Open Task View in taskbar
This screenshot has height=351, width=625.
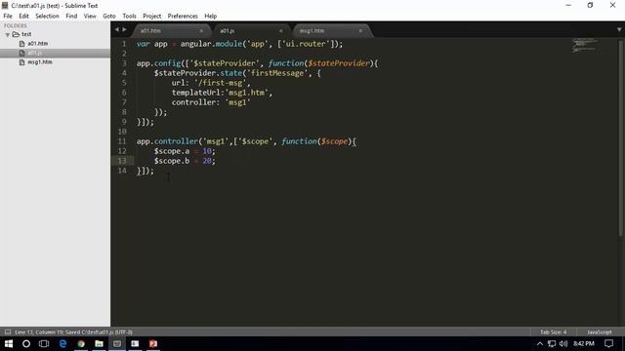[x=44, y=343]
